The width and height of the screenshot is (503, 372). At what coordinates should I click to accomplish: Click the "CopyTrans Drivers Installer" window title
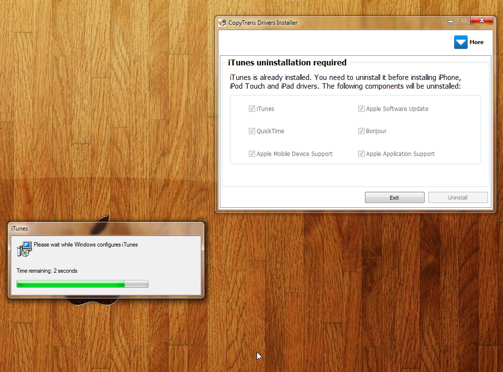coord(263,23)
